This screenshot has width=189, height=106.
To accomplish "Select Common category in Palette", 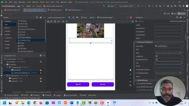I will point(8,21).
